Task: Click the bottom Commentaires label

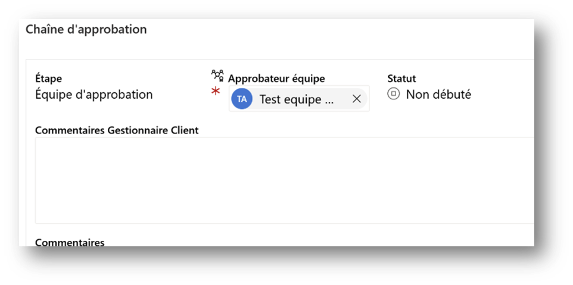Action: tap(70, 242)
